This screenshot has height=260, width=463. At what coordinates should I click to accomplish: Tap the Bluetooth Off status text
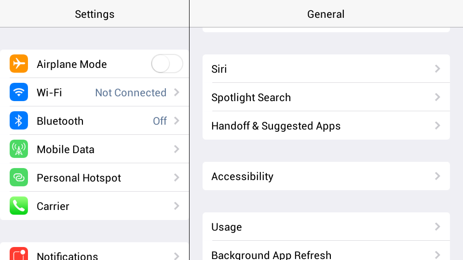160,121
